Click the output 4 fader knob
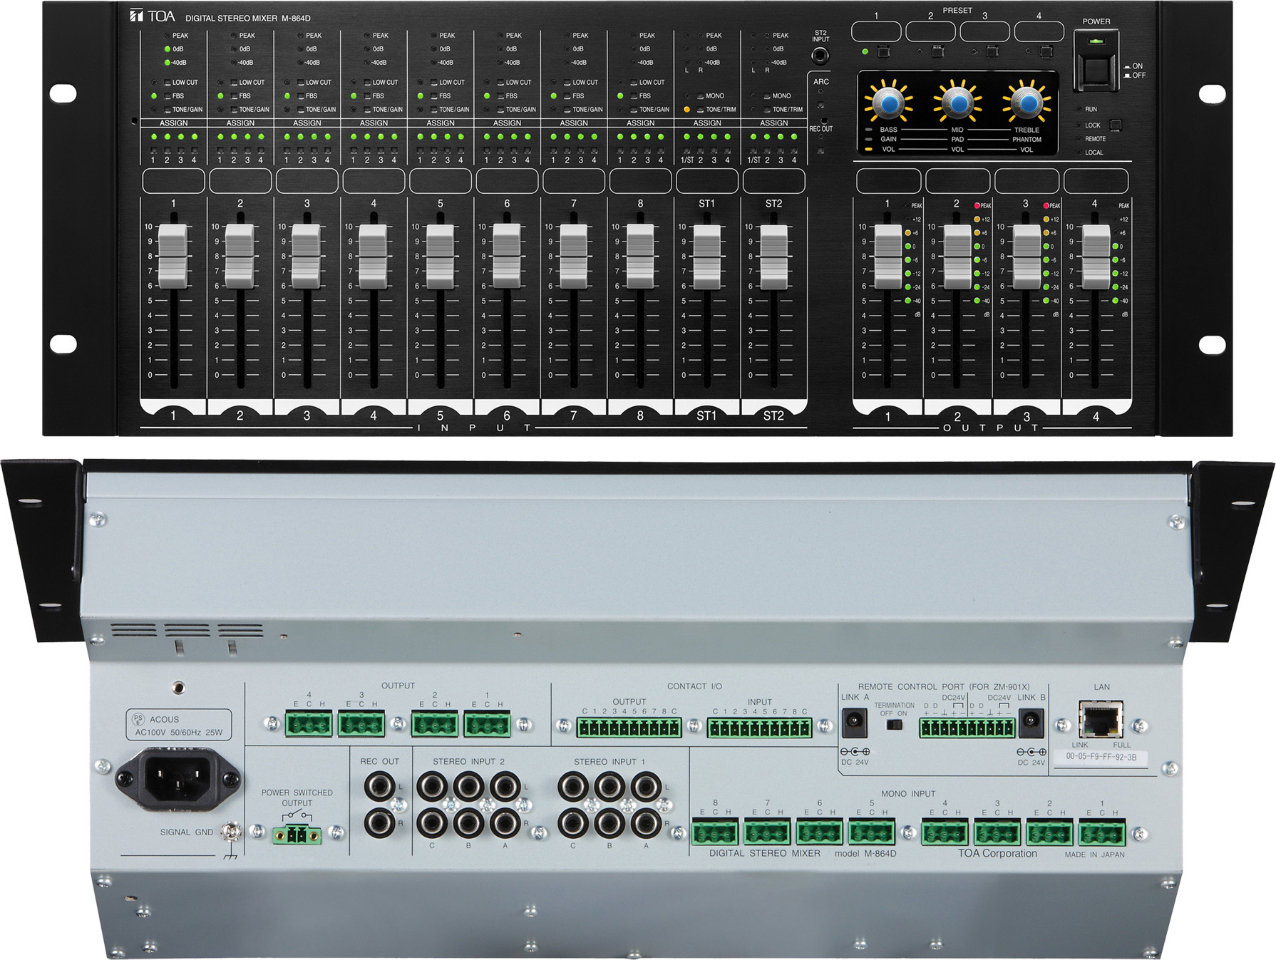The width and height of the screenshot is (1276, 960). point(1096,256)
